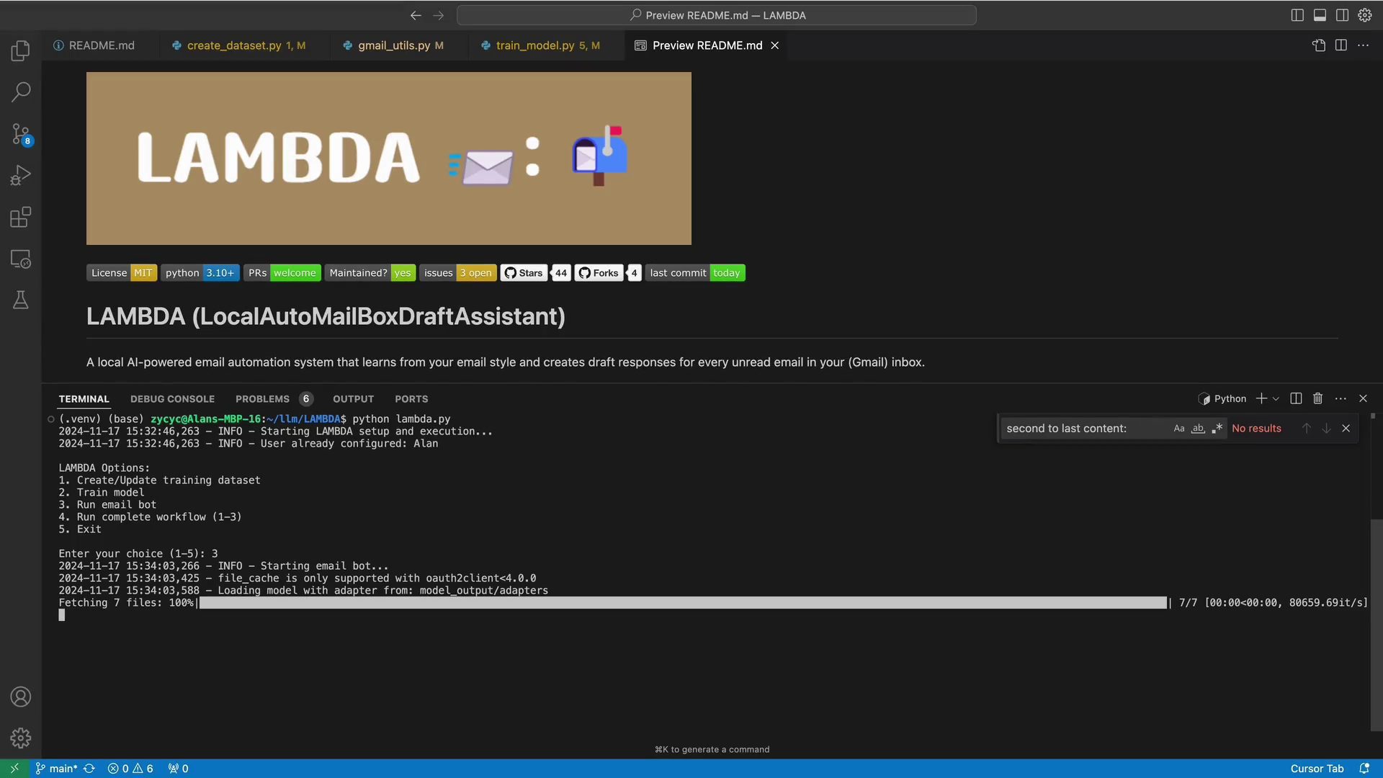Click the python 3.10+ badge
The image size is (1383, 778).
[200, 273]
